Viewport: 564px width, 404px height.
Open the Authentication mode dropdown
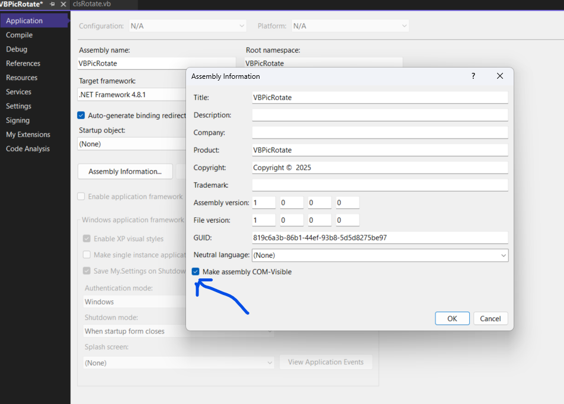coord(135,302)
